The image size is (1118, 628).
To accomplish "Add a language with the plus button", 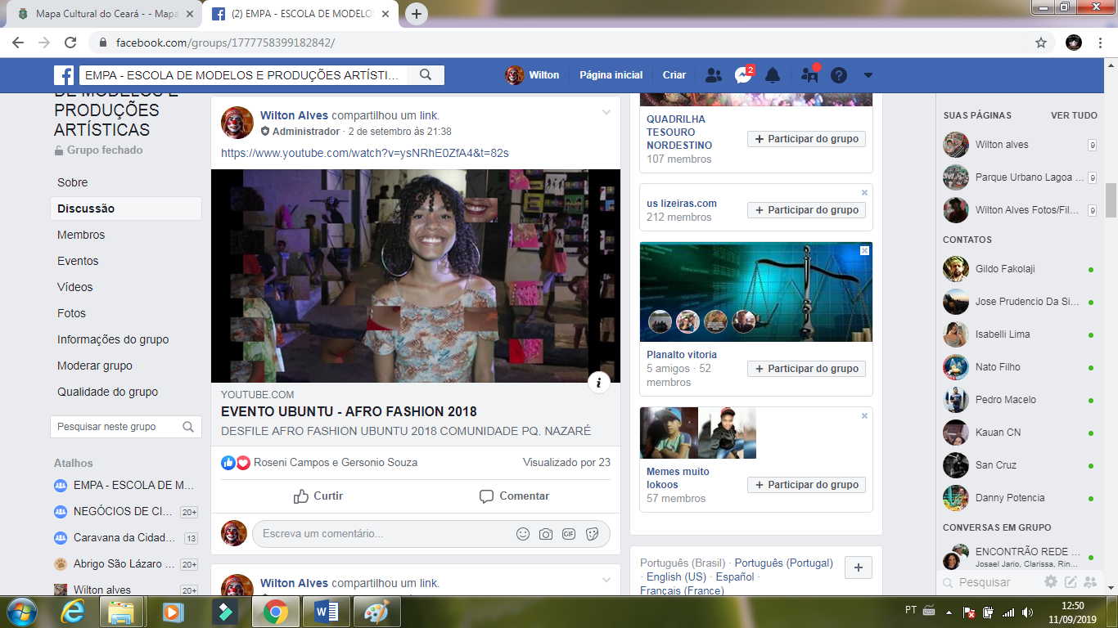I will pos(858,567).
